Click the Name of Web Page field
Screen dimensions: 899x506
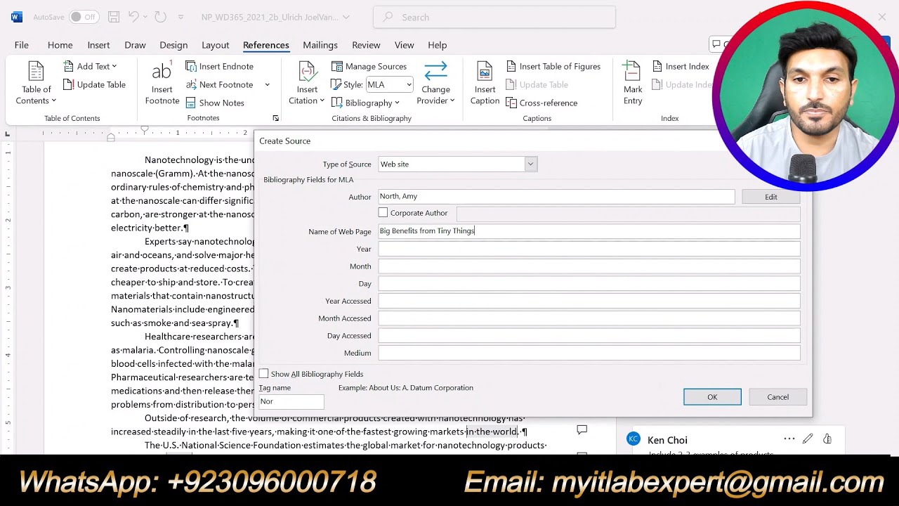click(589, 231)
